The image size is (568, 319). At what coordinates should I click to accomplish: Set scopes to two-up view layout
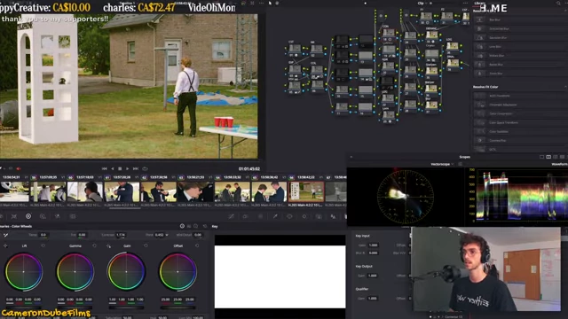point(548,157)
